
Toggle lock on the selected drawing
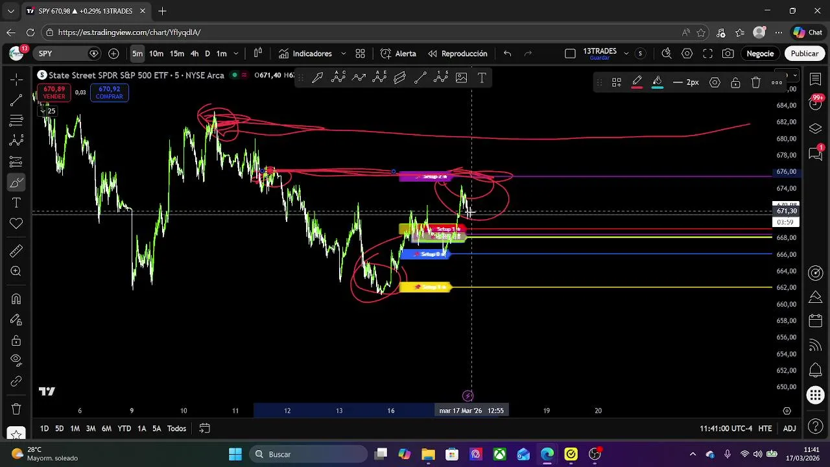point(735,82)
